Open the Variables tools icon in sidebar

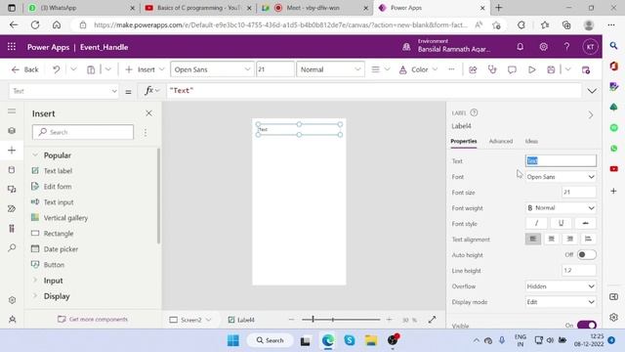12,228
